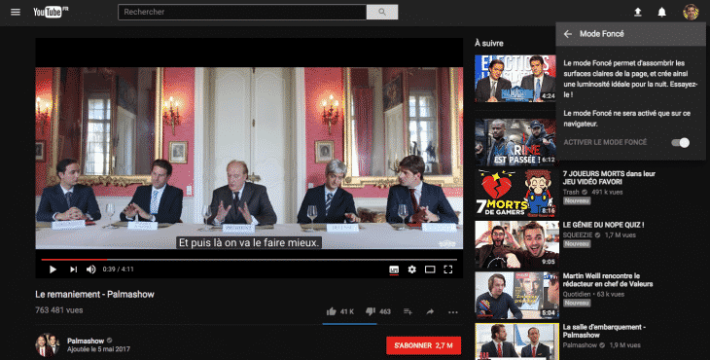Click the 0:39 / 4:11 time display
Image resolution: width=710 pixels, height=360 pixels.
pyautogui.click(x=118, y=269)
